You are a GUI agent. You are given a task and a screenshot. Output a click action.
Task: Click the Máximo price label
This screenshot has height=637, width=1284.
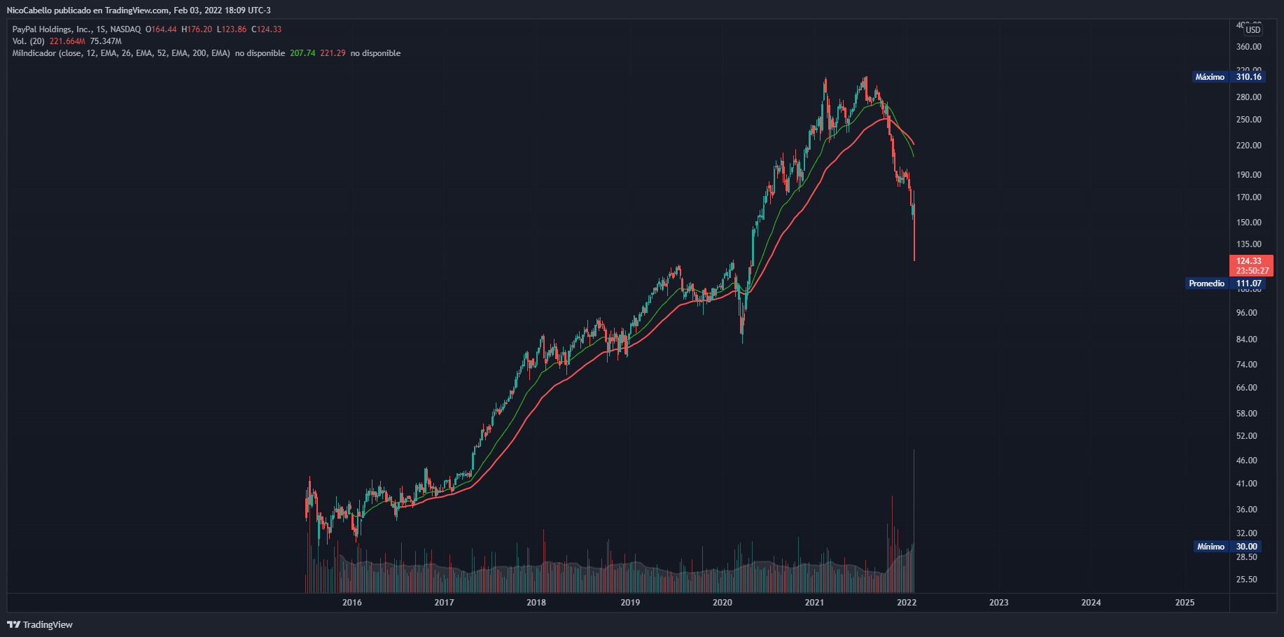click(1210, 77)
